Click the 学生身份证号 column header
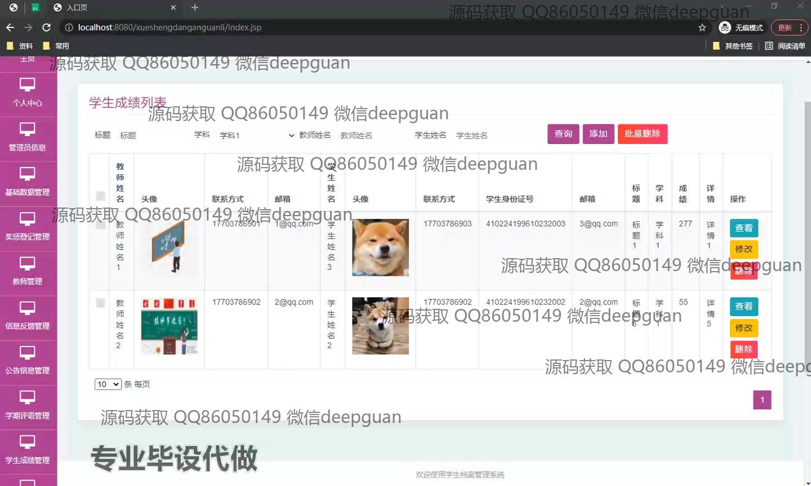Viewport: 811px width, 486px height. pos(509,199)
